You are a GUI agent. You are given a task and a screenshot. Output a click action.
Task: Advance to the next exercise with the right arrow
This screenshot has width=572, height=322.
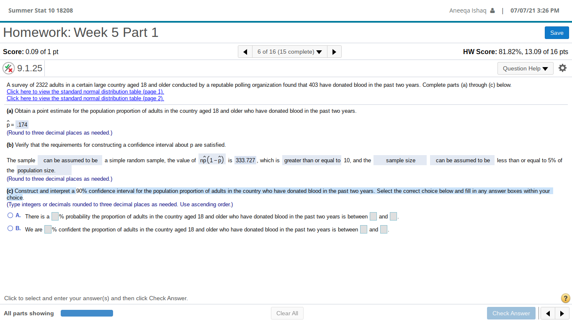(334, 51)
